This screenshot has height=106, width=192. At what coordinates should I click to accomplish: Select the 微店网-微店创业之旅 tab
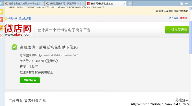click(x=106, y=4)
